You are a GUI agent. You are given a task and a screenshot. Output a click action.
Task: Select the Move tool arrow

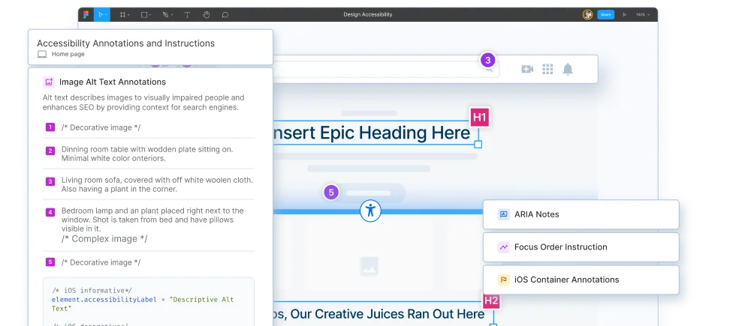[101, 14]
